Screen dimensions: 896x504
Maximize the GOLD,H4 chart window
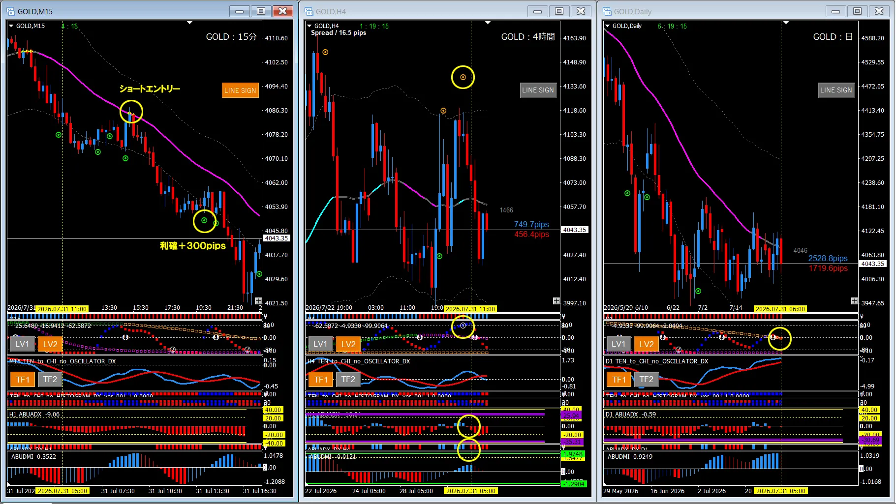coord(559,11)
